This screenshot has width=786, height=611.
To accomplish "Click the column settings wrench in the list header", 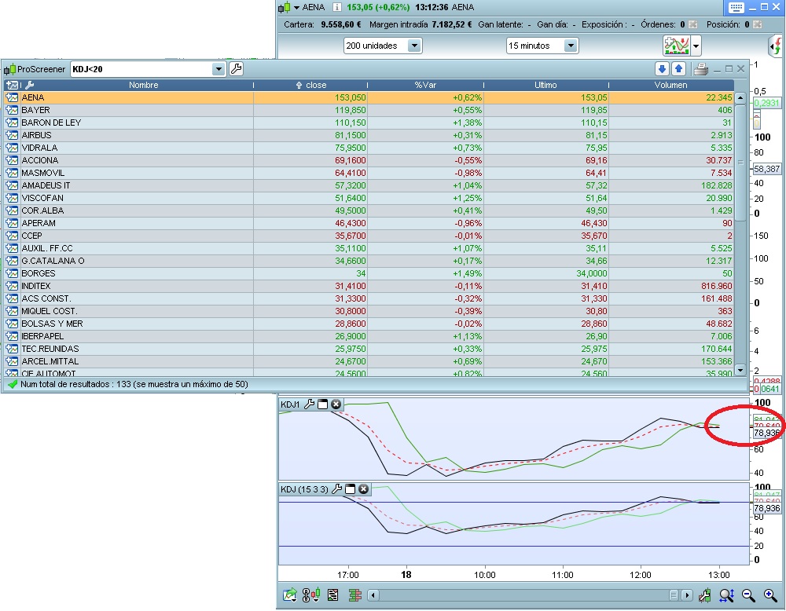I will click(29, 85).
